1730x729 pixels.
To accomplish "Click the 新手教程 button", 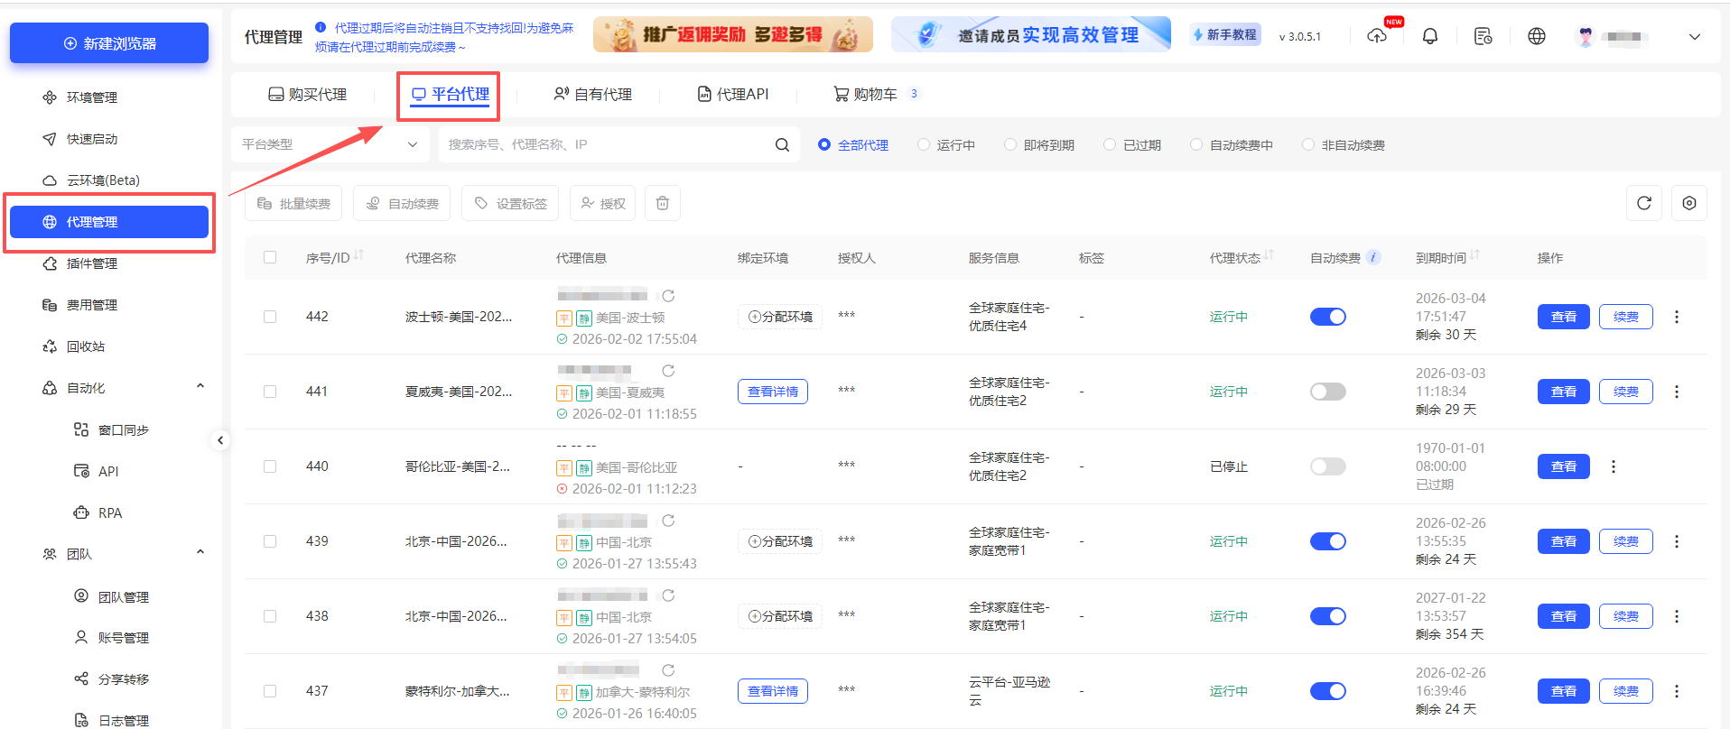I will click(x=1225, y=34).
